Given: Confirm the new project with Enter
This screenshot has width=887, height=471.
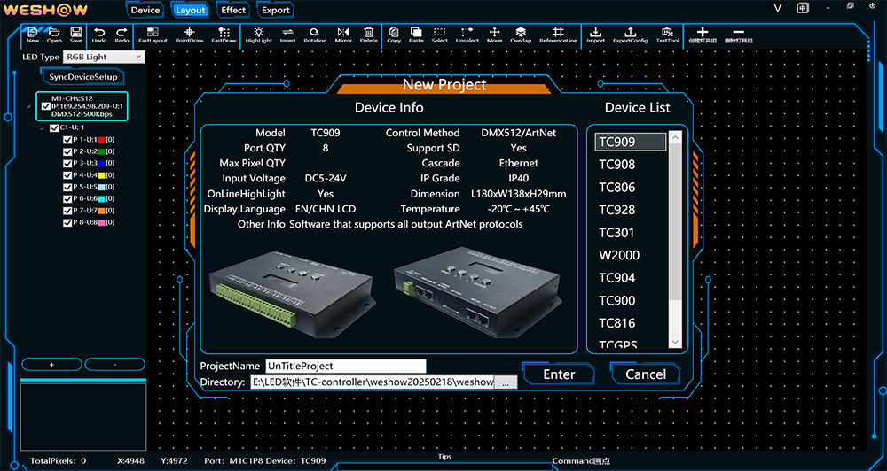Looking at the screenshot, I should [x=559, y=374].
